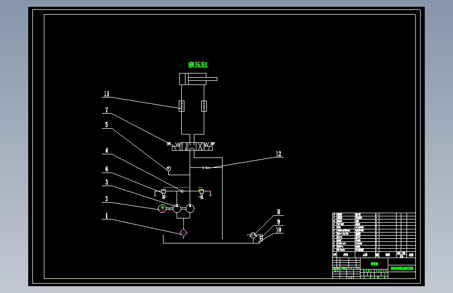Select the second pump beside pump 3
Image resolution: width=453 pixels, height=293 pixels.
(190, 209)
